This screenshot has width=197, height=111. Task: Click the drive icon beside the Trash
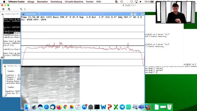[x=163, y=107]
